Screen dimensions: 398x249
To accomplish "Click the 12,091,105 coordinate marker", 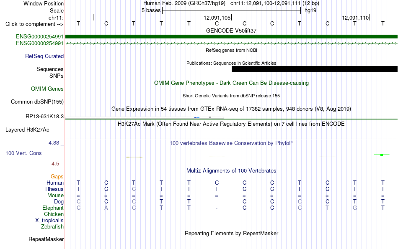I will pyautogui.click(x=217, y=18).
